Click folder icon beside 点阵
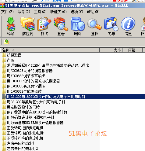 pos(4,60)
